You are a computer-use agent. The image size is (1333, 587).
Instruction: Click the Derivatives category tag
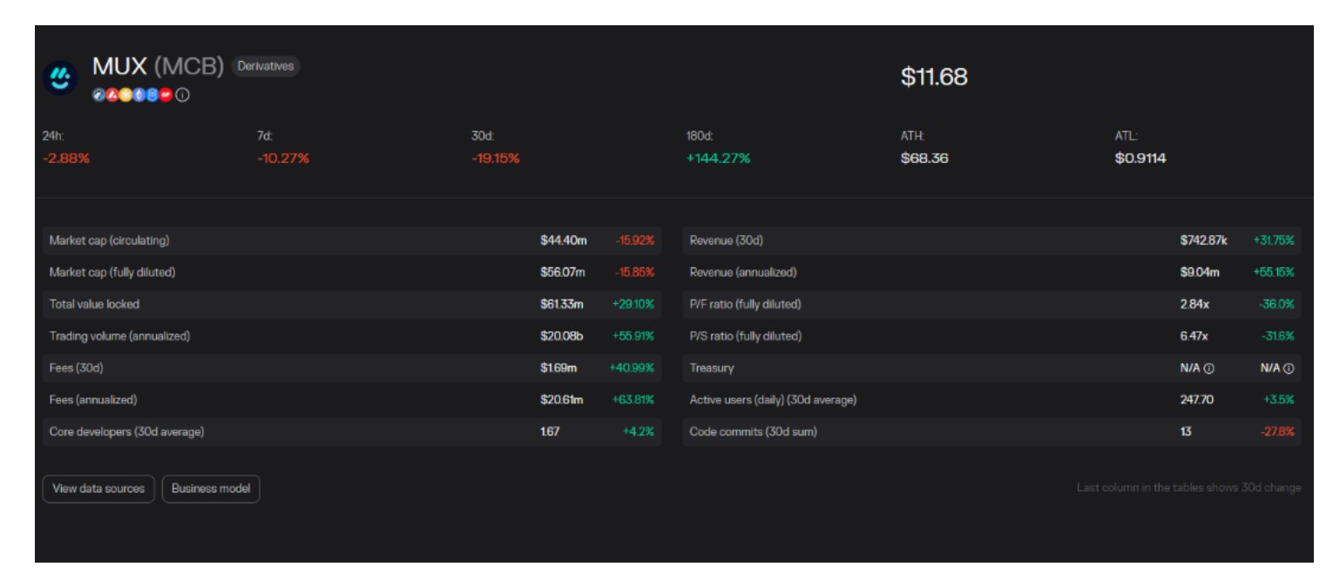click(x=266, y=66)
